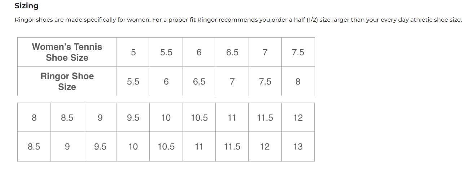Click the Women's Tennis Shoe Size header cell
This screenshot has height=181, width=473.
click(x=67, y=52)
